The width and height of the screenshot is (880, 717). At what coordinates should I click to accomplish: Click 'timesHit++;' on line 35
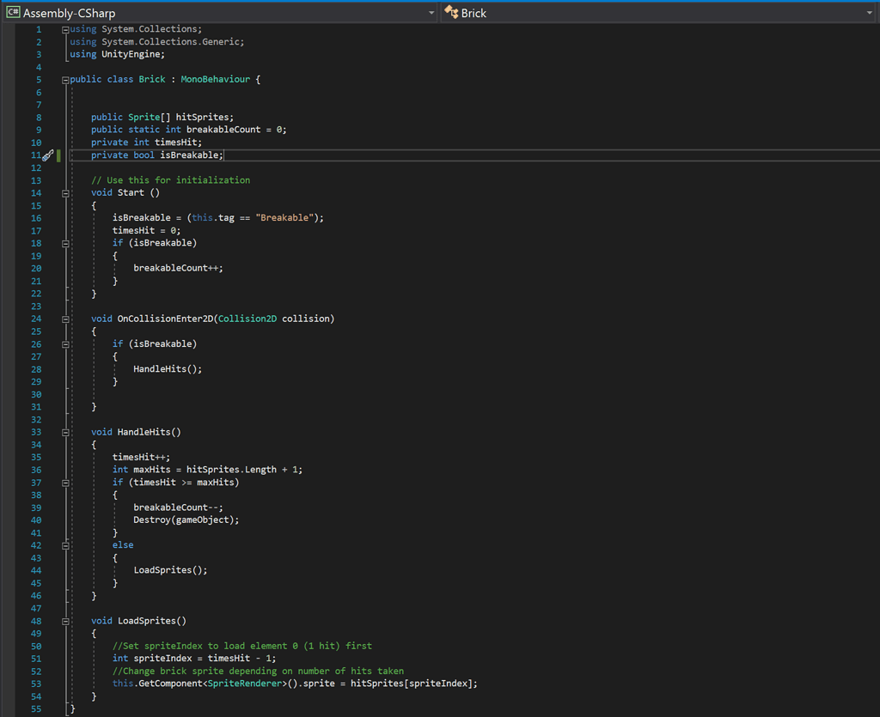[x=141, y=457]
